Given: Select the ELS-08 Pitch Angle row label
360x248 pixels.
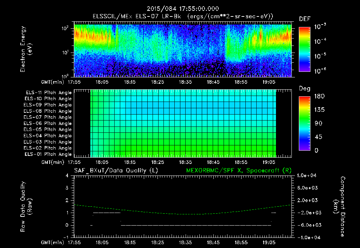Looking at the screenshot, I should [47, 111].
